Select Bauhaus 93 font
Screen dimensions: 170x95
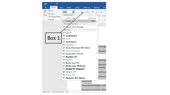click(x=79, y=57)
